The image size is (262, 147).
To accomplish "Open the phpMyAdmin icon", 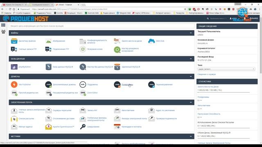I will (x=14, y=67).
